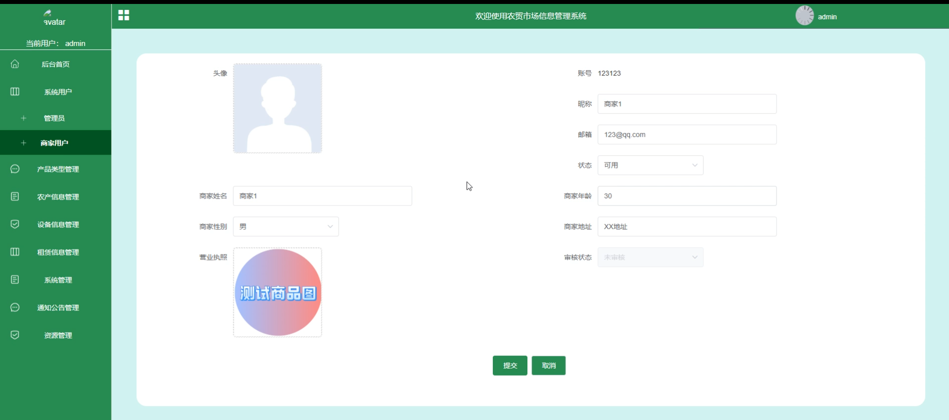
Task: Click the home icon beside 后台首页
Action: 15,64
